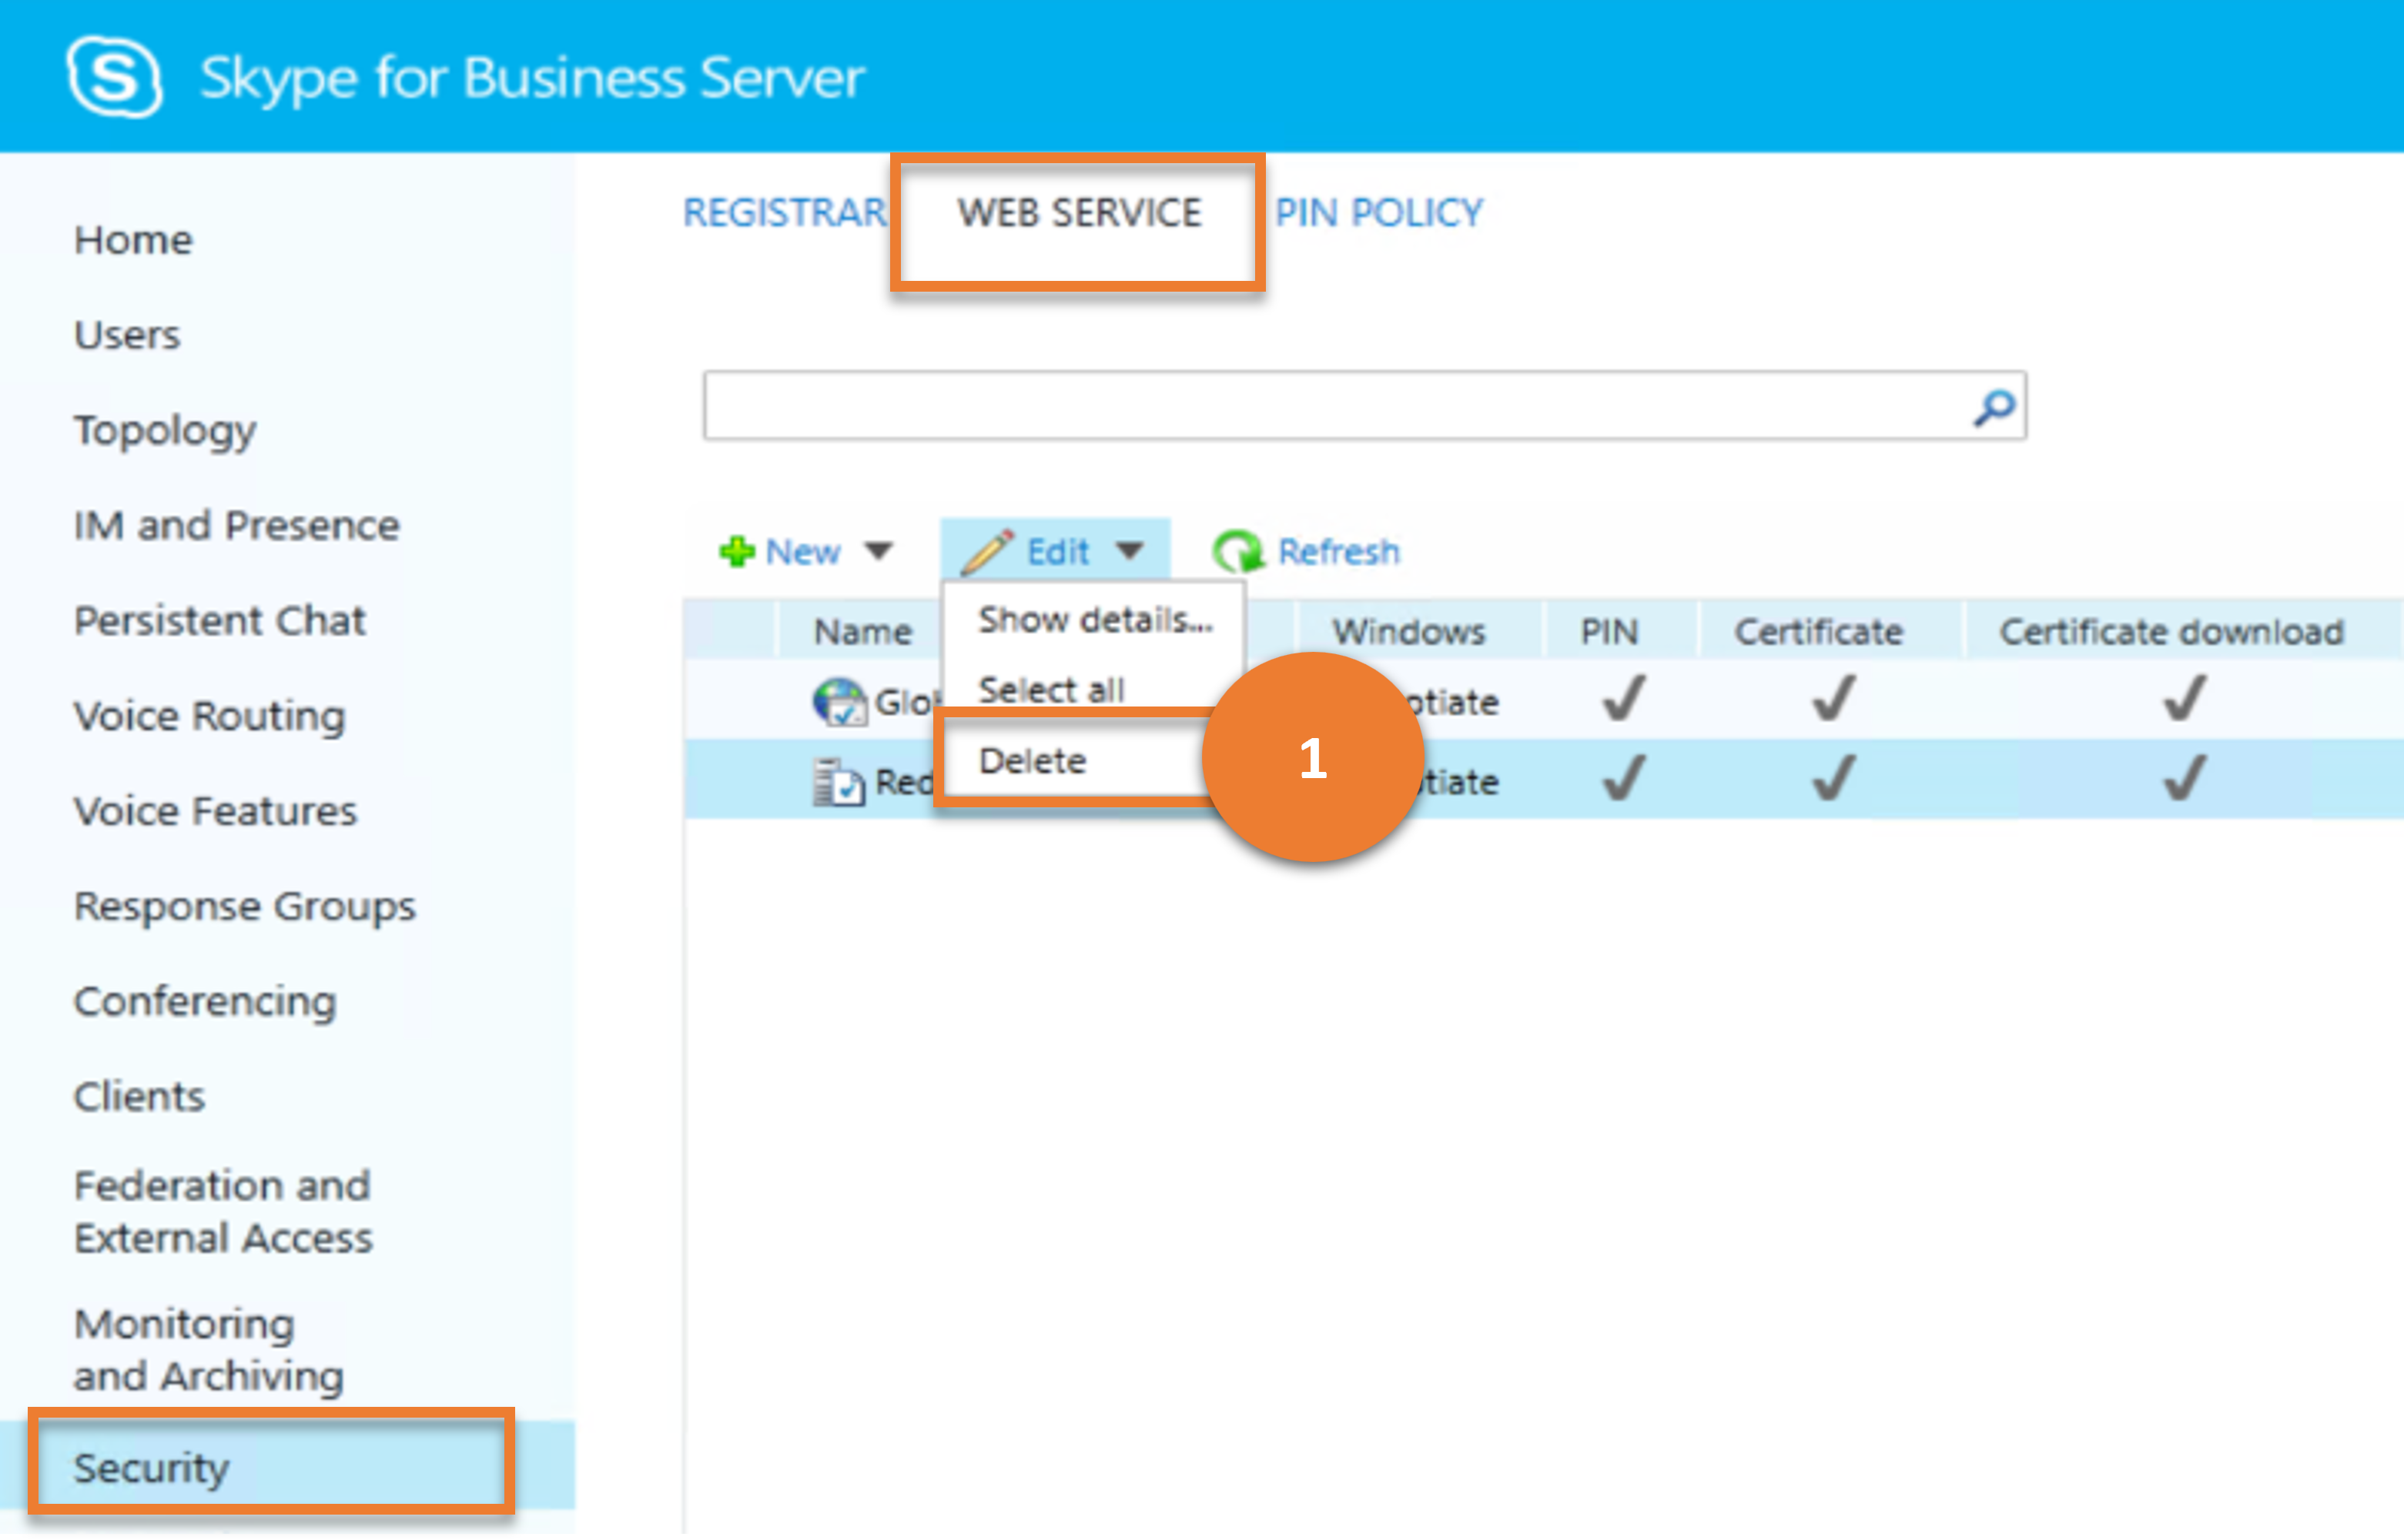Viewport: 2404px width, 1540px height.
Task: Open Topology in the sidebar
Action: tap(165, 432)
